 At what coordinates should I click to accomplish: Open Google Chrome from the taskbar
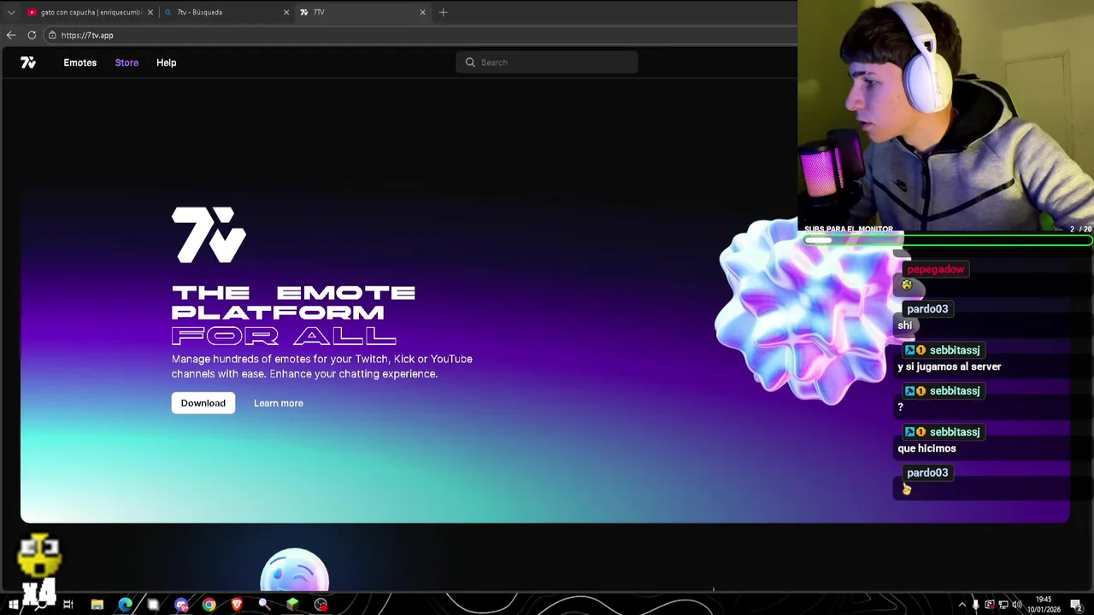[209, 605]
